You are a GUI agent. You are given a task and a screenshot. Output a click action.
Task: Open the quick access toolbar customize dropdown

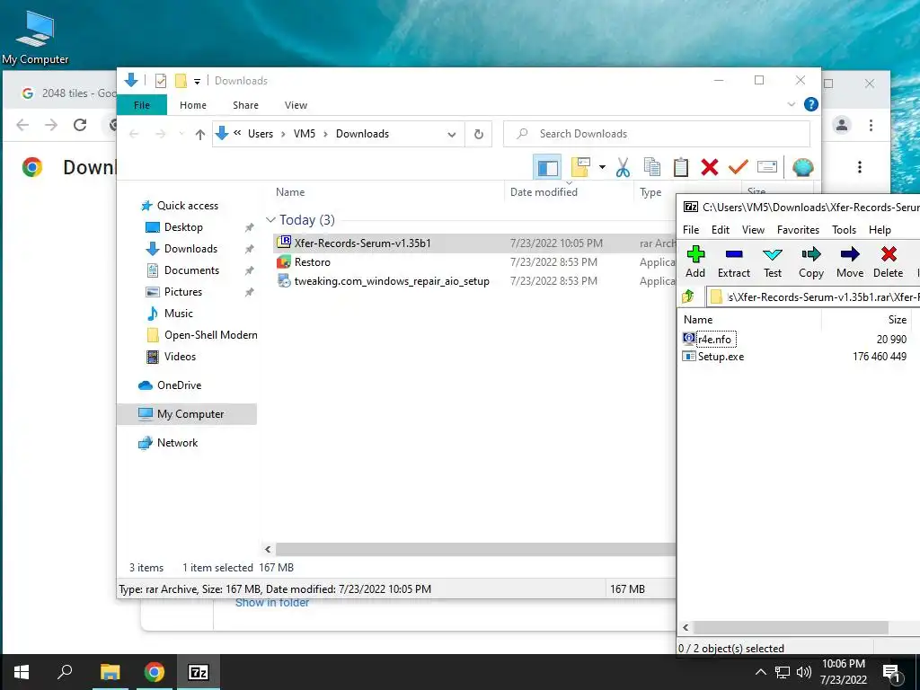coord(197,81)
